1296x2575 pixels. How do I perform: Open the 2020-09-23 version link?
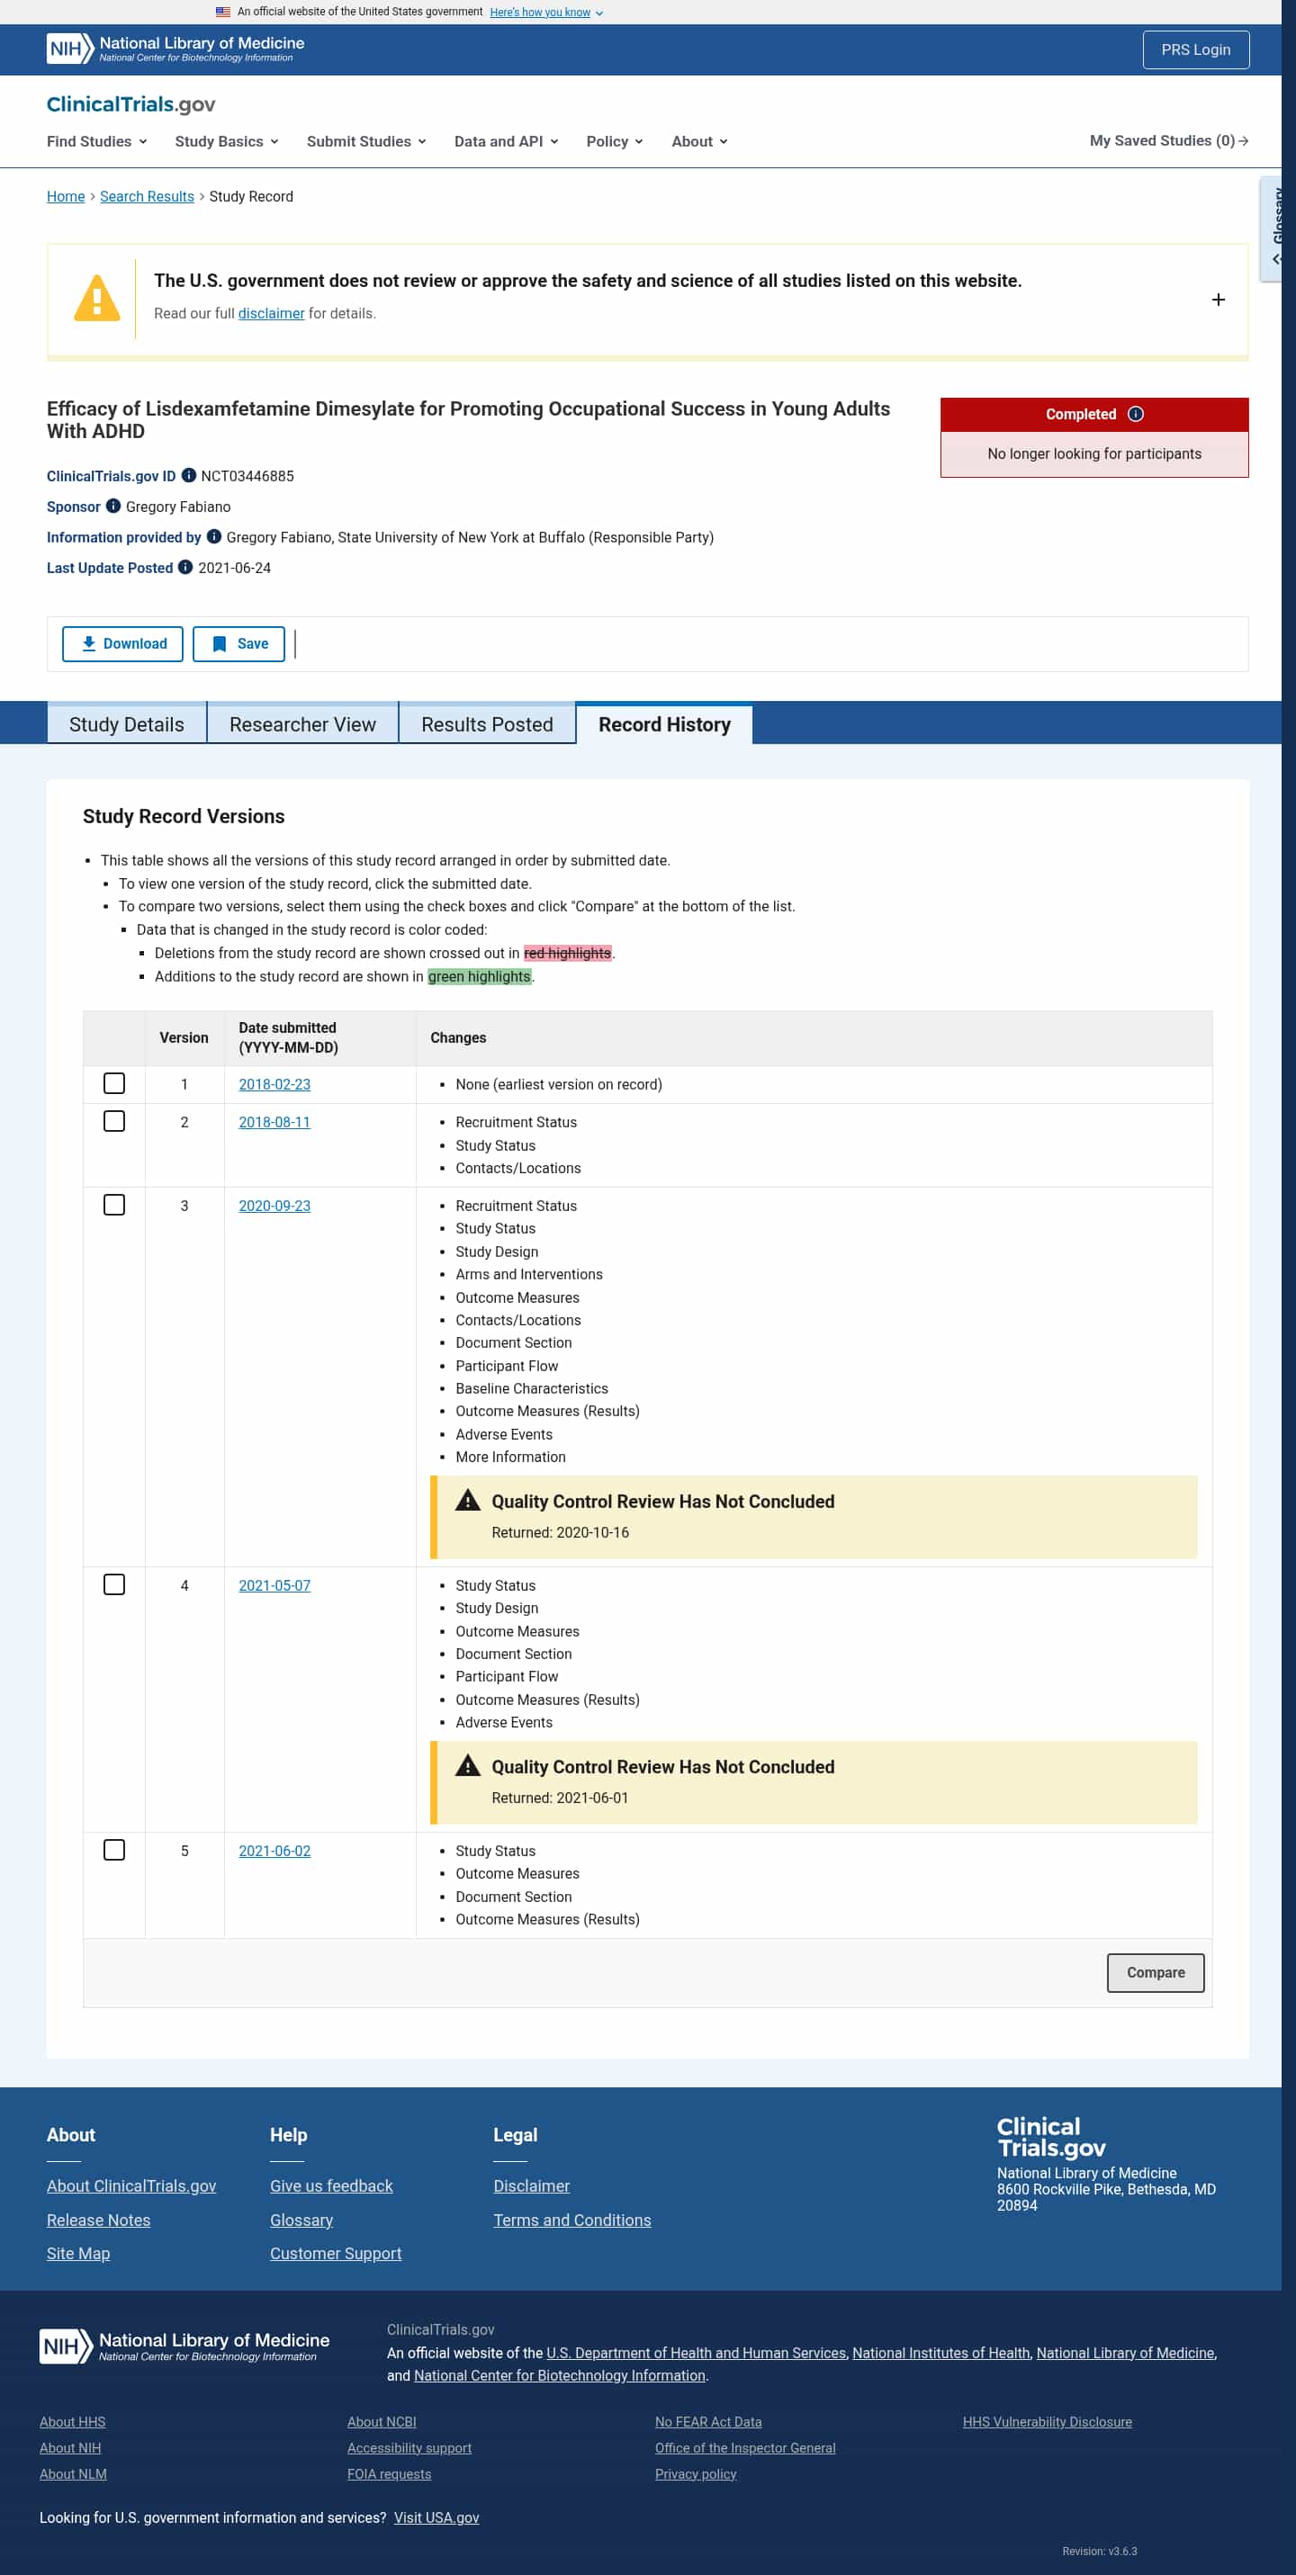(274, 1206)
